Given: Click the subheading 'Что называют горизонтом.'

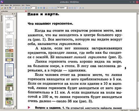Looking at the screenshot, I should (50, 24).
